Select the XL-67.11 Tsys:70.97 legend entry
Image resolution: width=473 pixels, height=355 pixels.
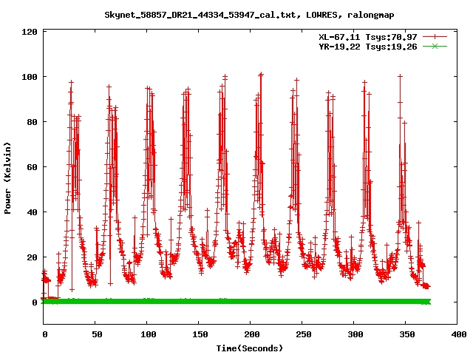(x=368, y=37)
